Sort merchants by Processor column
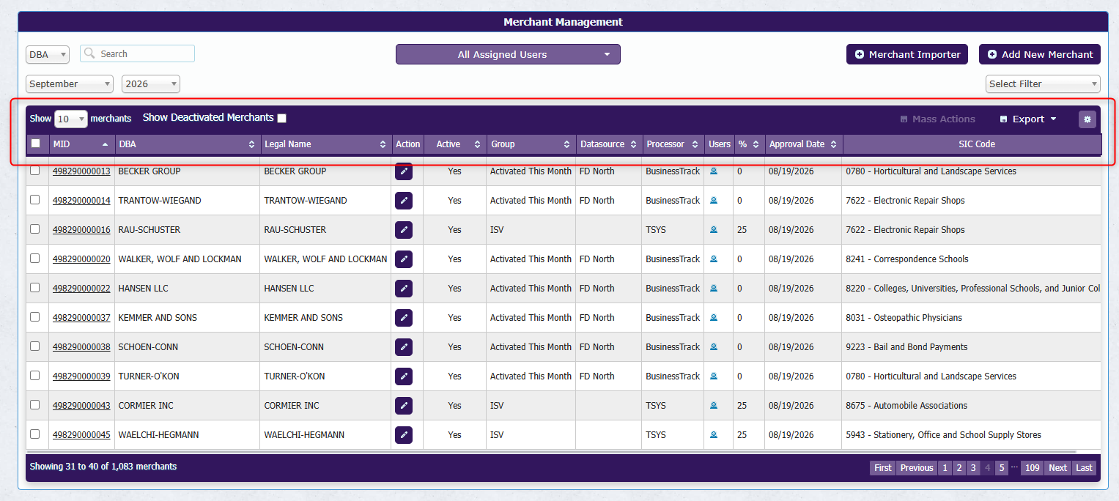The height and width of the screenshot is (501, 1119). coord(673,144)
